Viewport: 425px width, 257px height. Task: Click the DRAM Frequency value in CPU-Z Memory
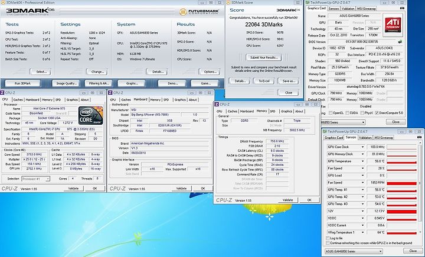pyautogui.click(x=277, y=141)
